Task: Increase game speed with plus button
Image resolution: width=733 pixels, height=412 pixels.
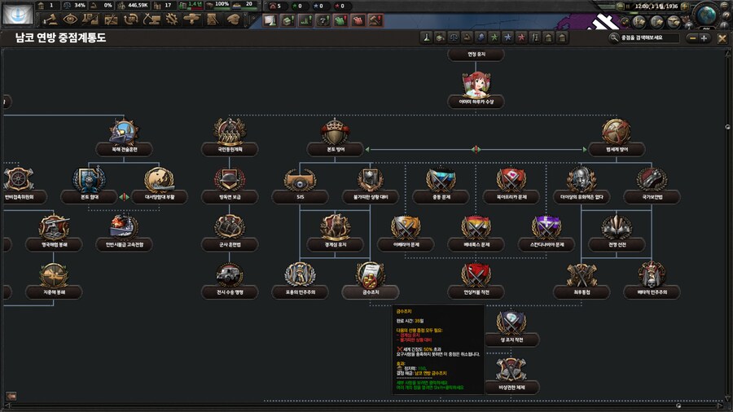Action: pos(685,7)
